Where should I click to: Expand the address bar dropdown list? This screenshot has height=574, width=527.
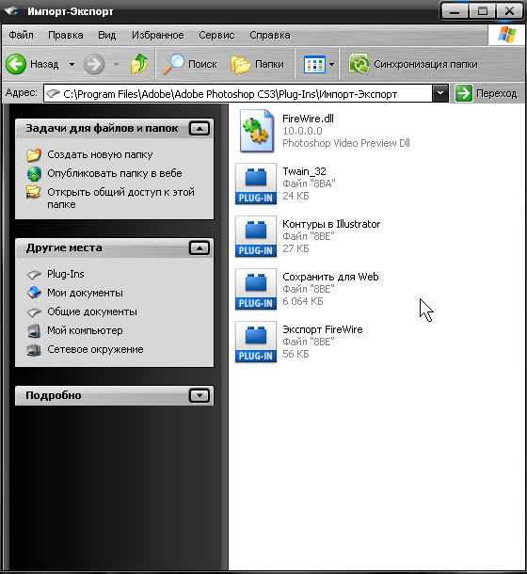[x=440, y=93]
